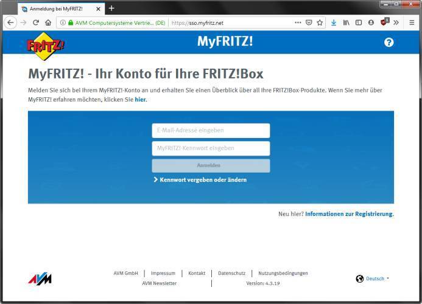Open page actions three-dots menu
The height and width of the screenshot is (304, 422).
click(298, 22)
